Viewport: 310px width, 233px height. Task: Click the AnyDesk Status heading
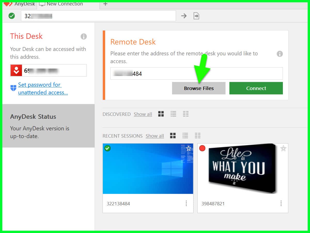pos(33,117)
